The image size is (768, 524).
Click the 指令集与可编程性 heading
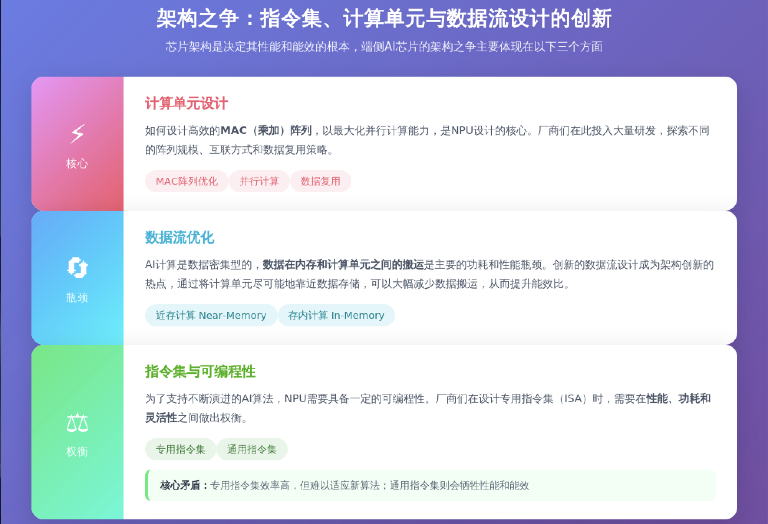point(200,372)
